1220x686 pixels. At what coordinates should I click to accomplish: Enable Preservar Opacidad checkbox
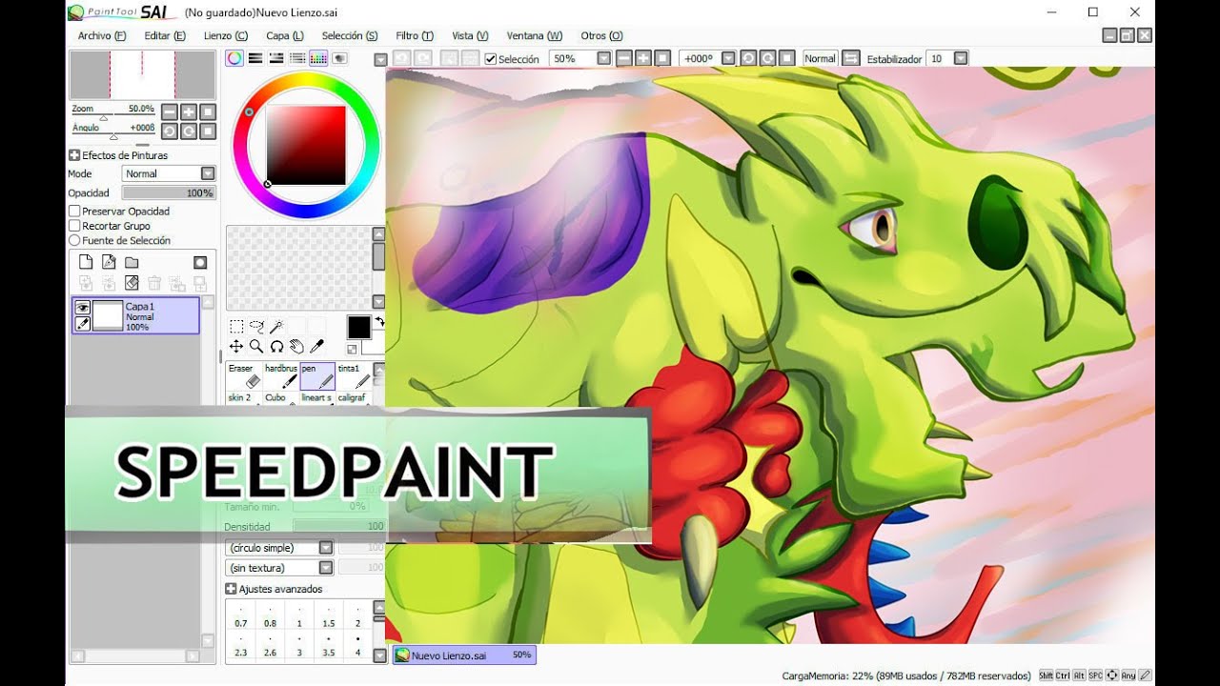click(x=74, y=211)
